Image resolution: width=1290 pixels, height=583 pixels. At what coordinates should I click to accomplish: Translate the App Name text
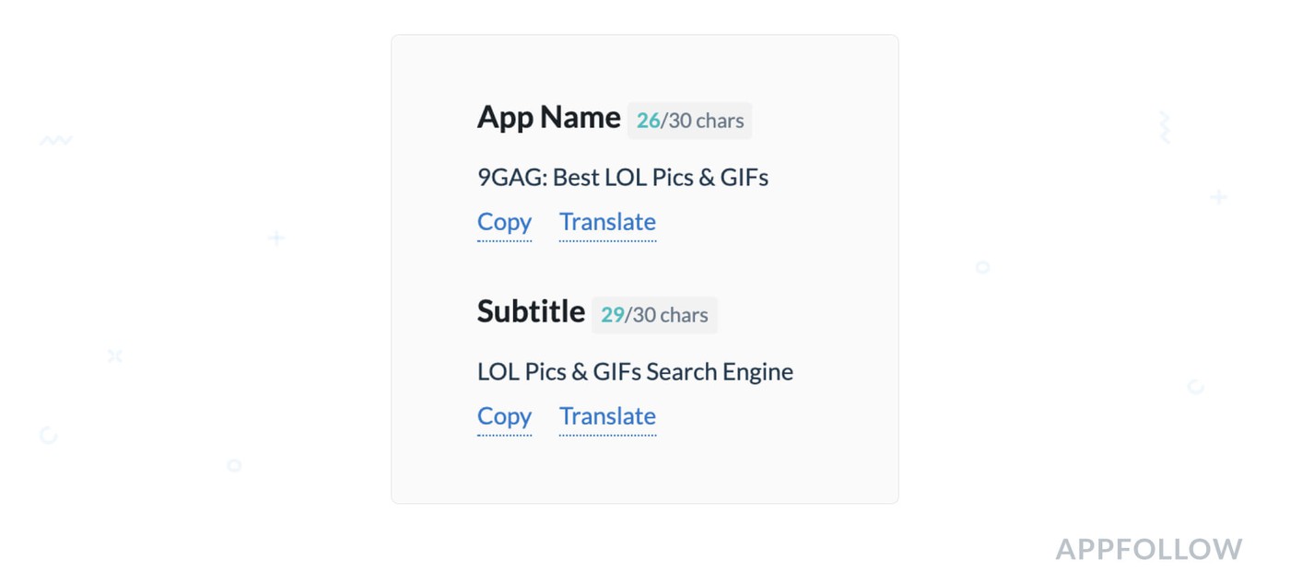(x=607, y=222)
